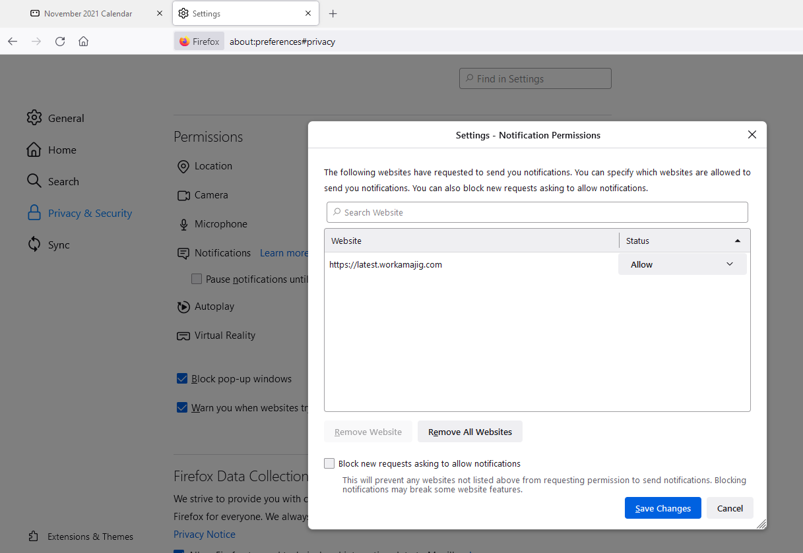Select Privacy & Security lock icon
The image size is (803, 553).
(x=34, y=213)
